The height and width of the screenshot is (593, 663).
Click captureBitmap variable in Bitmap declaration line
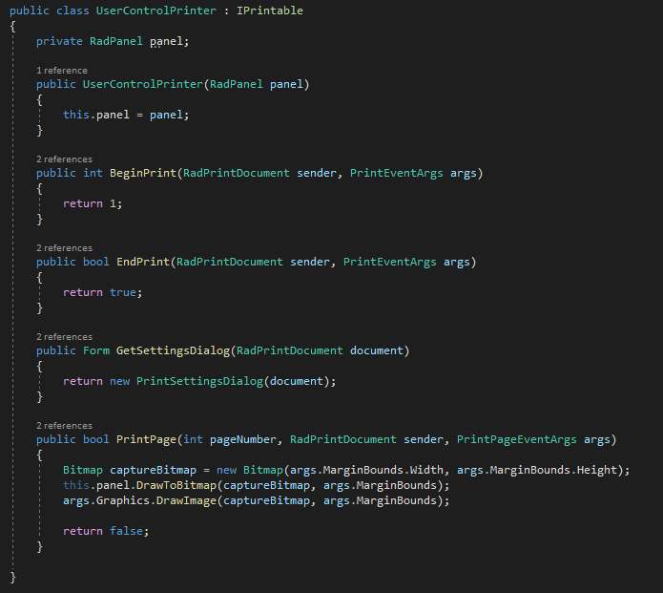pyautogui.click(x=153, y=470)
